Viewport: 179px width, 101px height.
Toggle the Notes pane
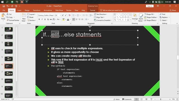click(x=117, y=99)
